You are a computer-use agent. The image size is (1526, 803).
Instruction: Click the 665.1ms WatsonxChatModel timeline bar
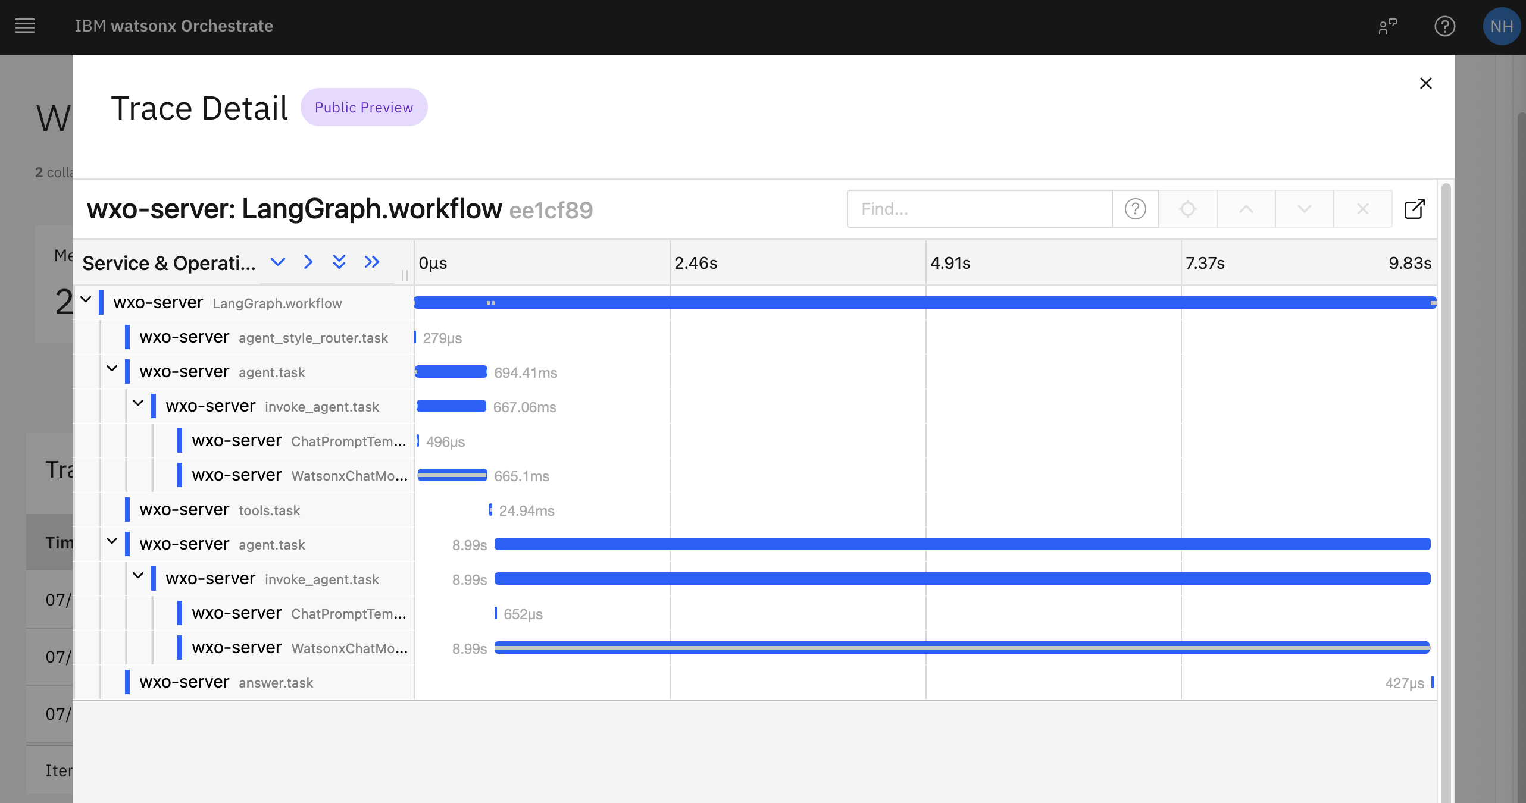(x=452, y=475)
